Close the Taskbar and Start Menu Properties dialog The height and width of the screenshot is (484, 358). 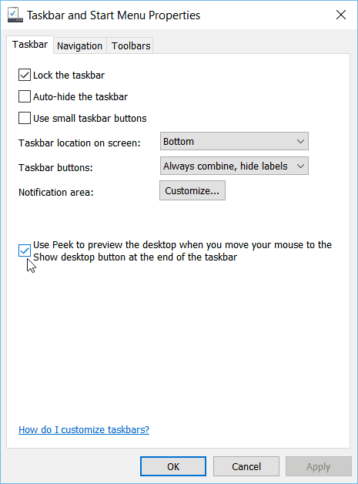coord(341,15)
